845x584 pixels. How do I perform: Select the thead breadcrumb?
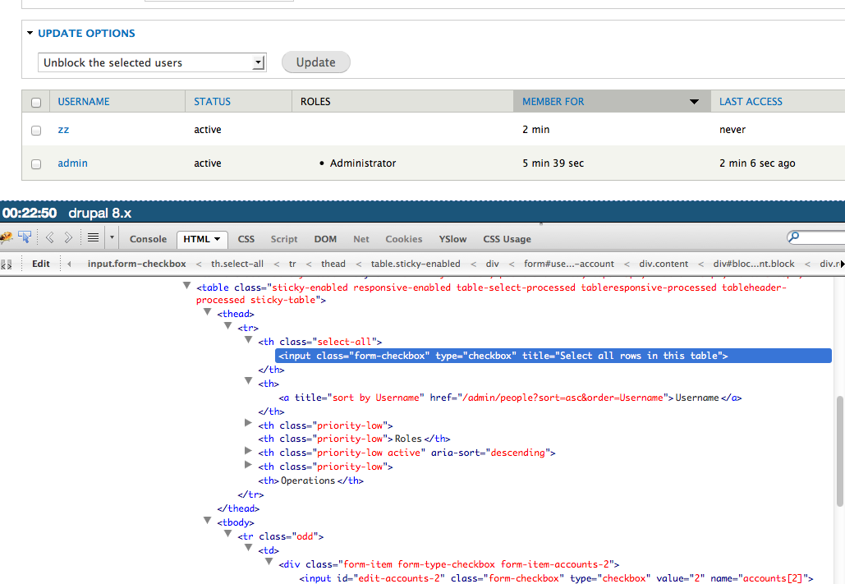click(333, 264)
